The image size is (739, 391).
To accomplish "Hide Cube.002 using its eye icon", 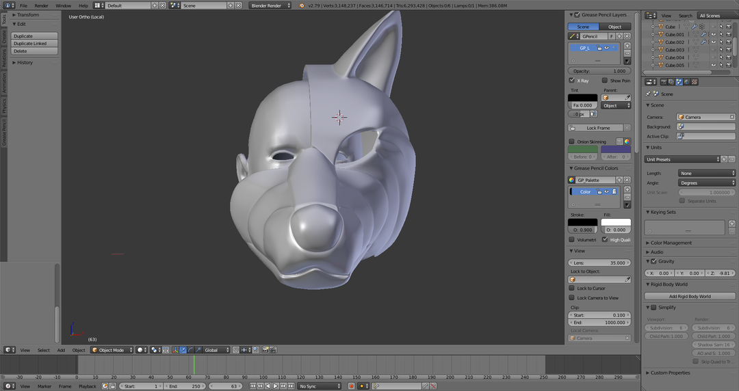I will [x=713, y=42].
